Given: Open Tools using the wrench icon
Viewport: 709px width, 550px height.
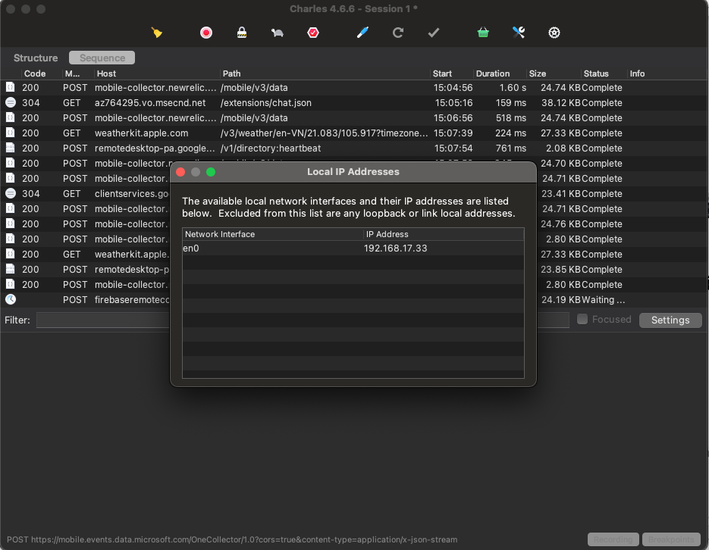Looking at the screenshot, I should click(518, 33).
